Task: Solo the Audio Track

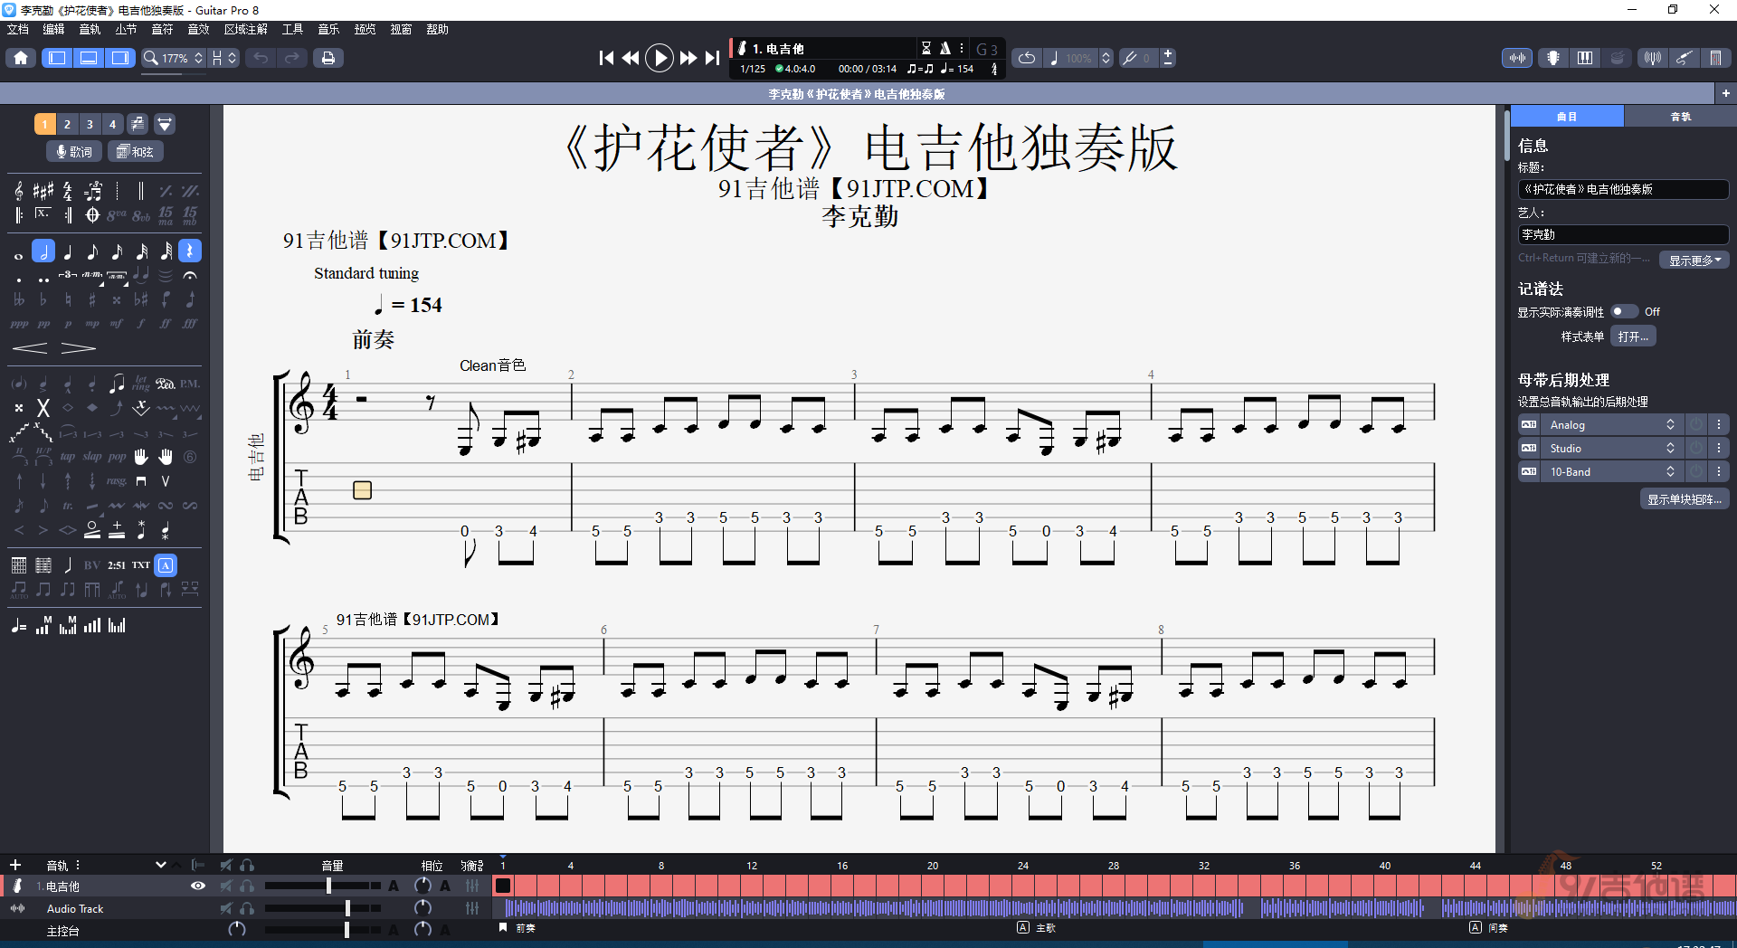Action: click(247, 908)
